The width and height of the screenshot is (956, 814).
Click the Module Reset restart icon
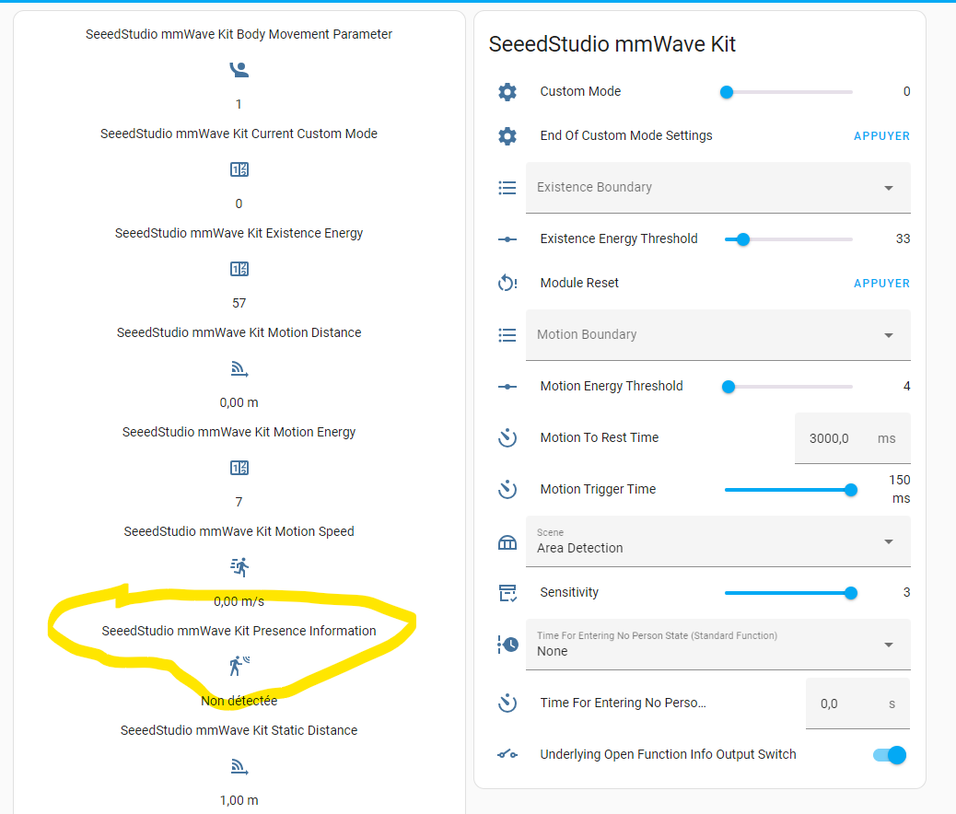coord(507,283)
